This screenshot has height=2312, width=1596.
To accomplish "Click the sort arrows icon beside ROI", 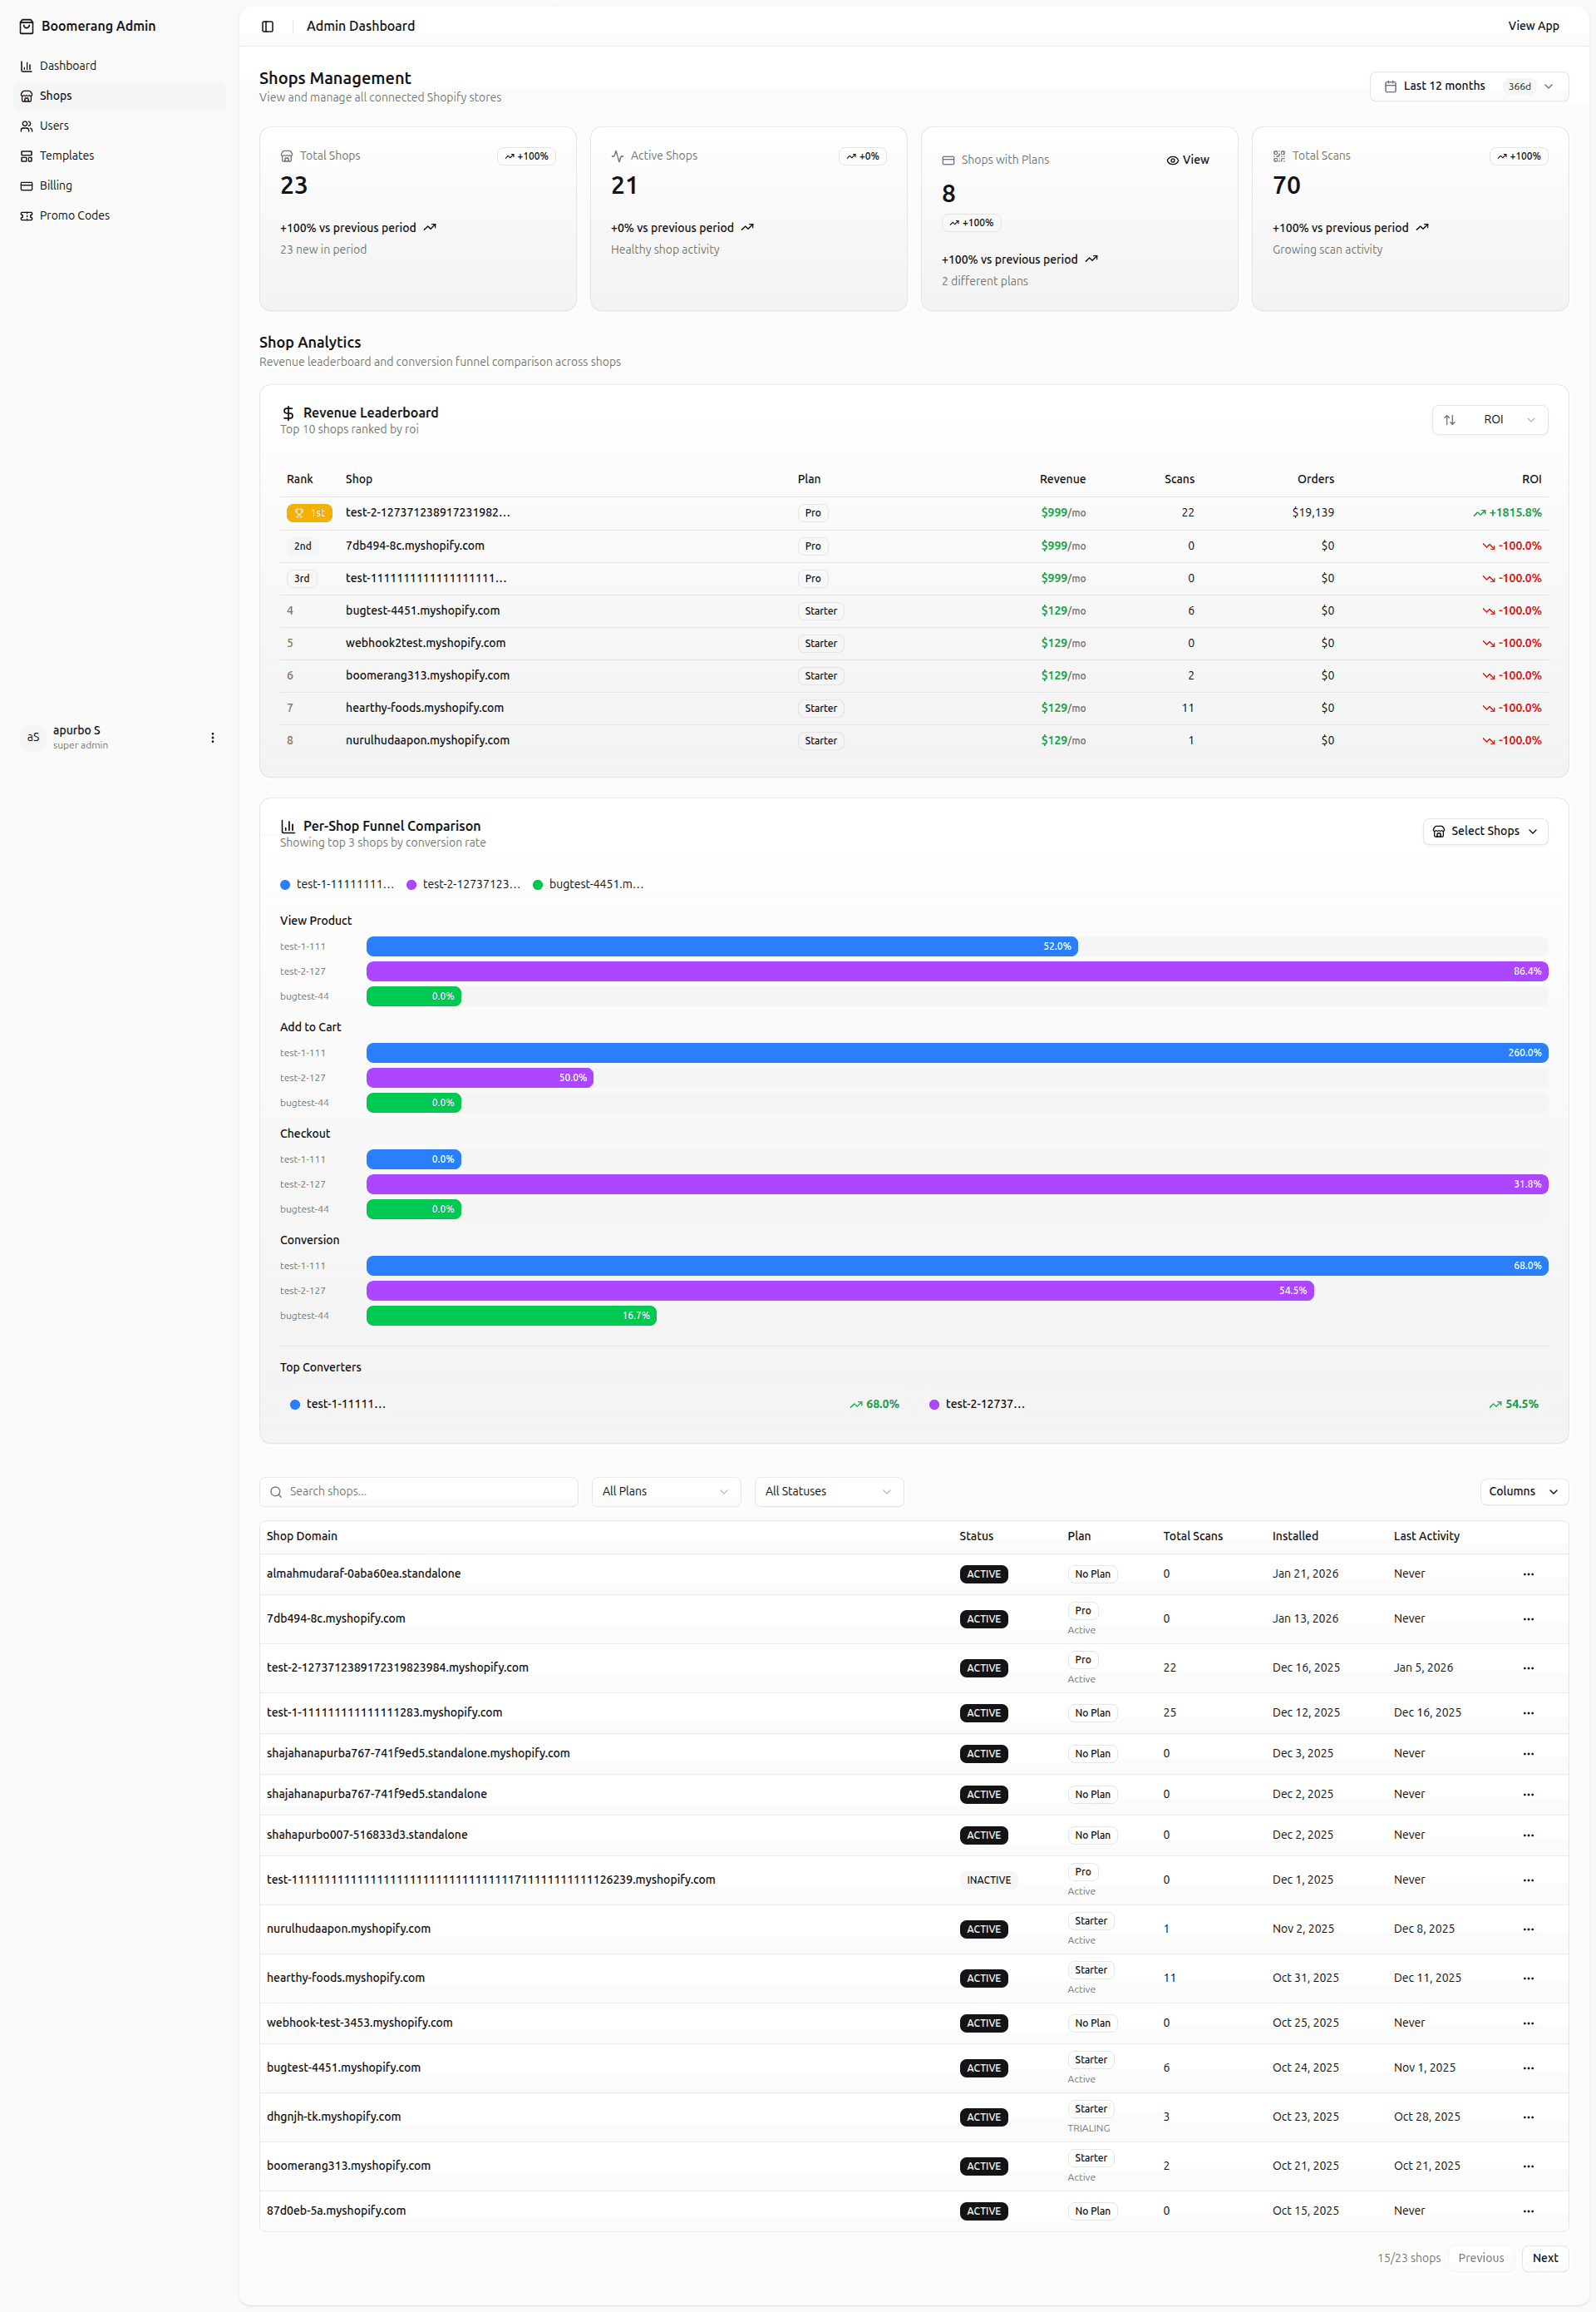I will coord(1450,419).
